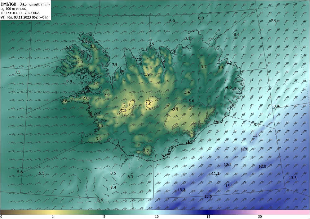Select the 'VT: Fös. 03.11.2023 06Z (+0 h)' line
310x219 pixels.
tap(24, 17)
